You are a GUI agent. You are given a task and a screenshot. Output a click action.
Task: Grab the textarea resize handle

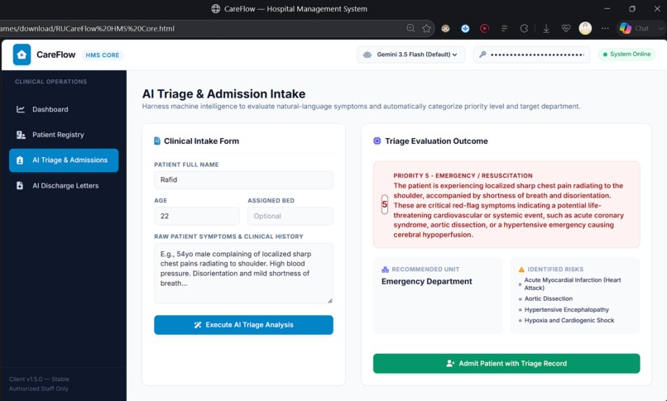pyautogui.click(x=330, y=301)
